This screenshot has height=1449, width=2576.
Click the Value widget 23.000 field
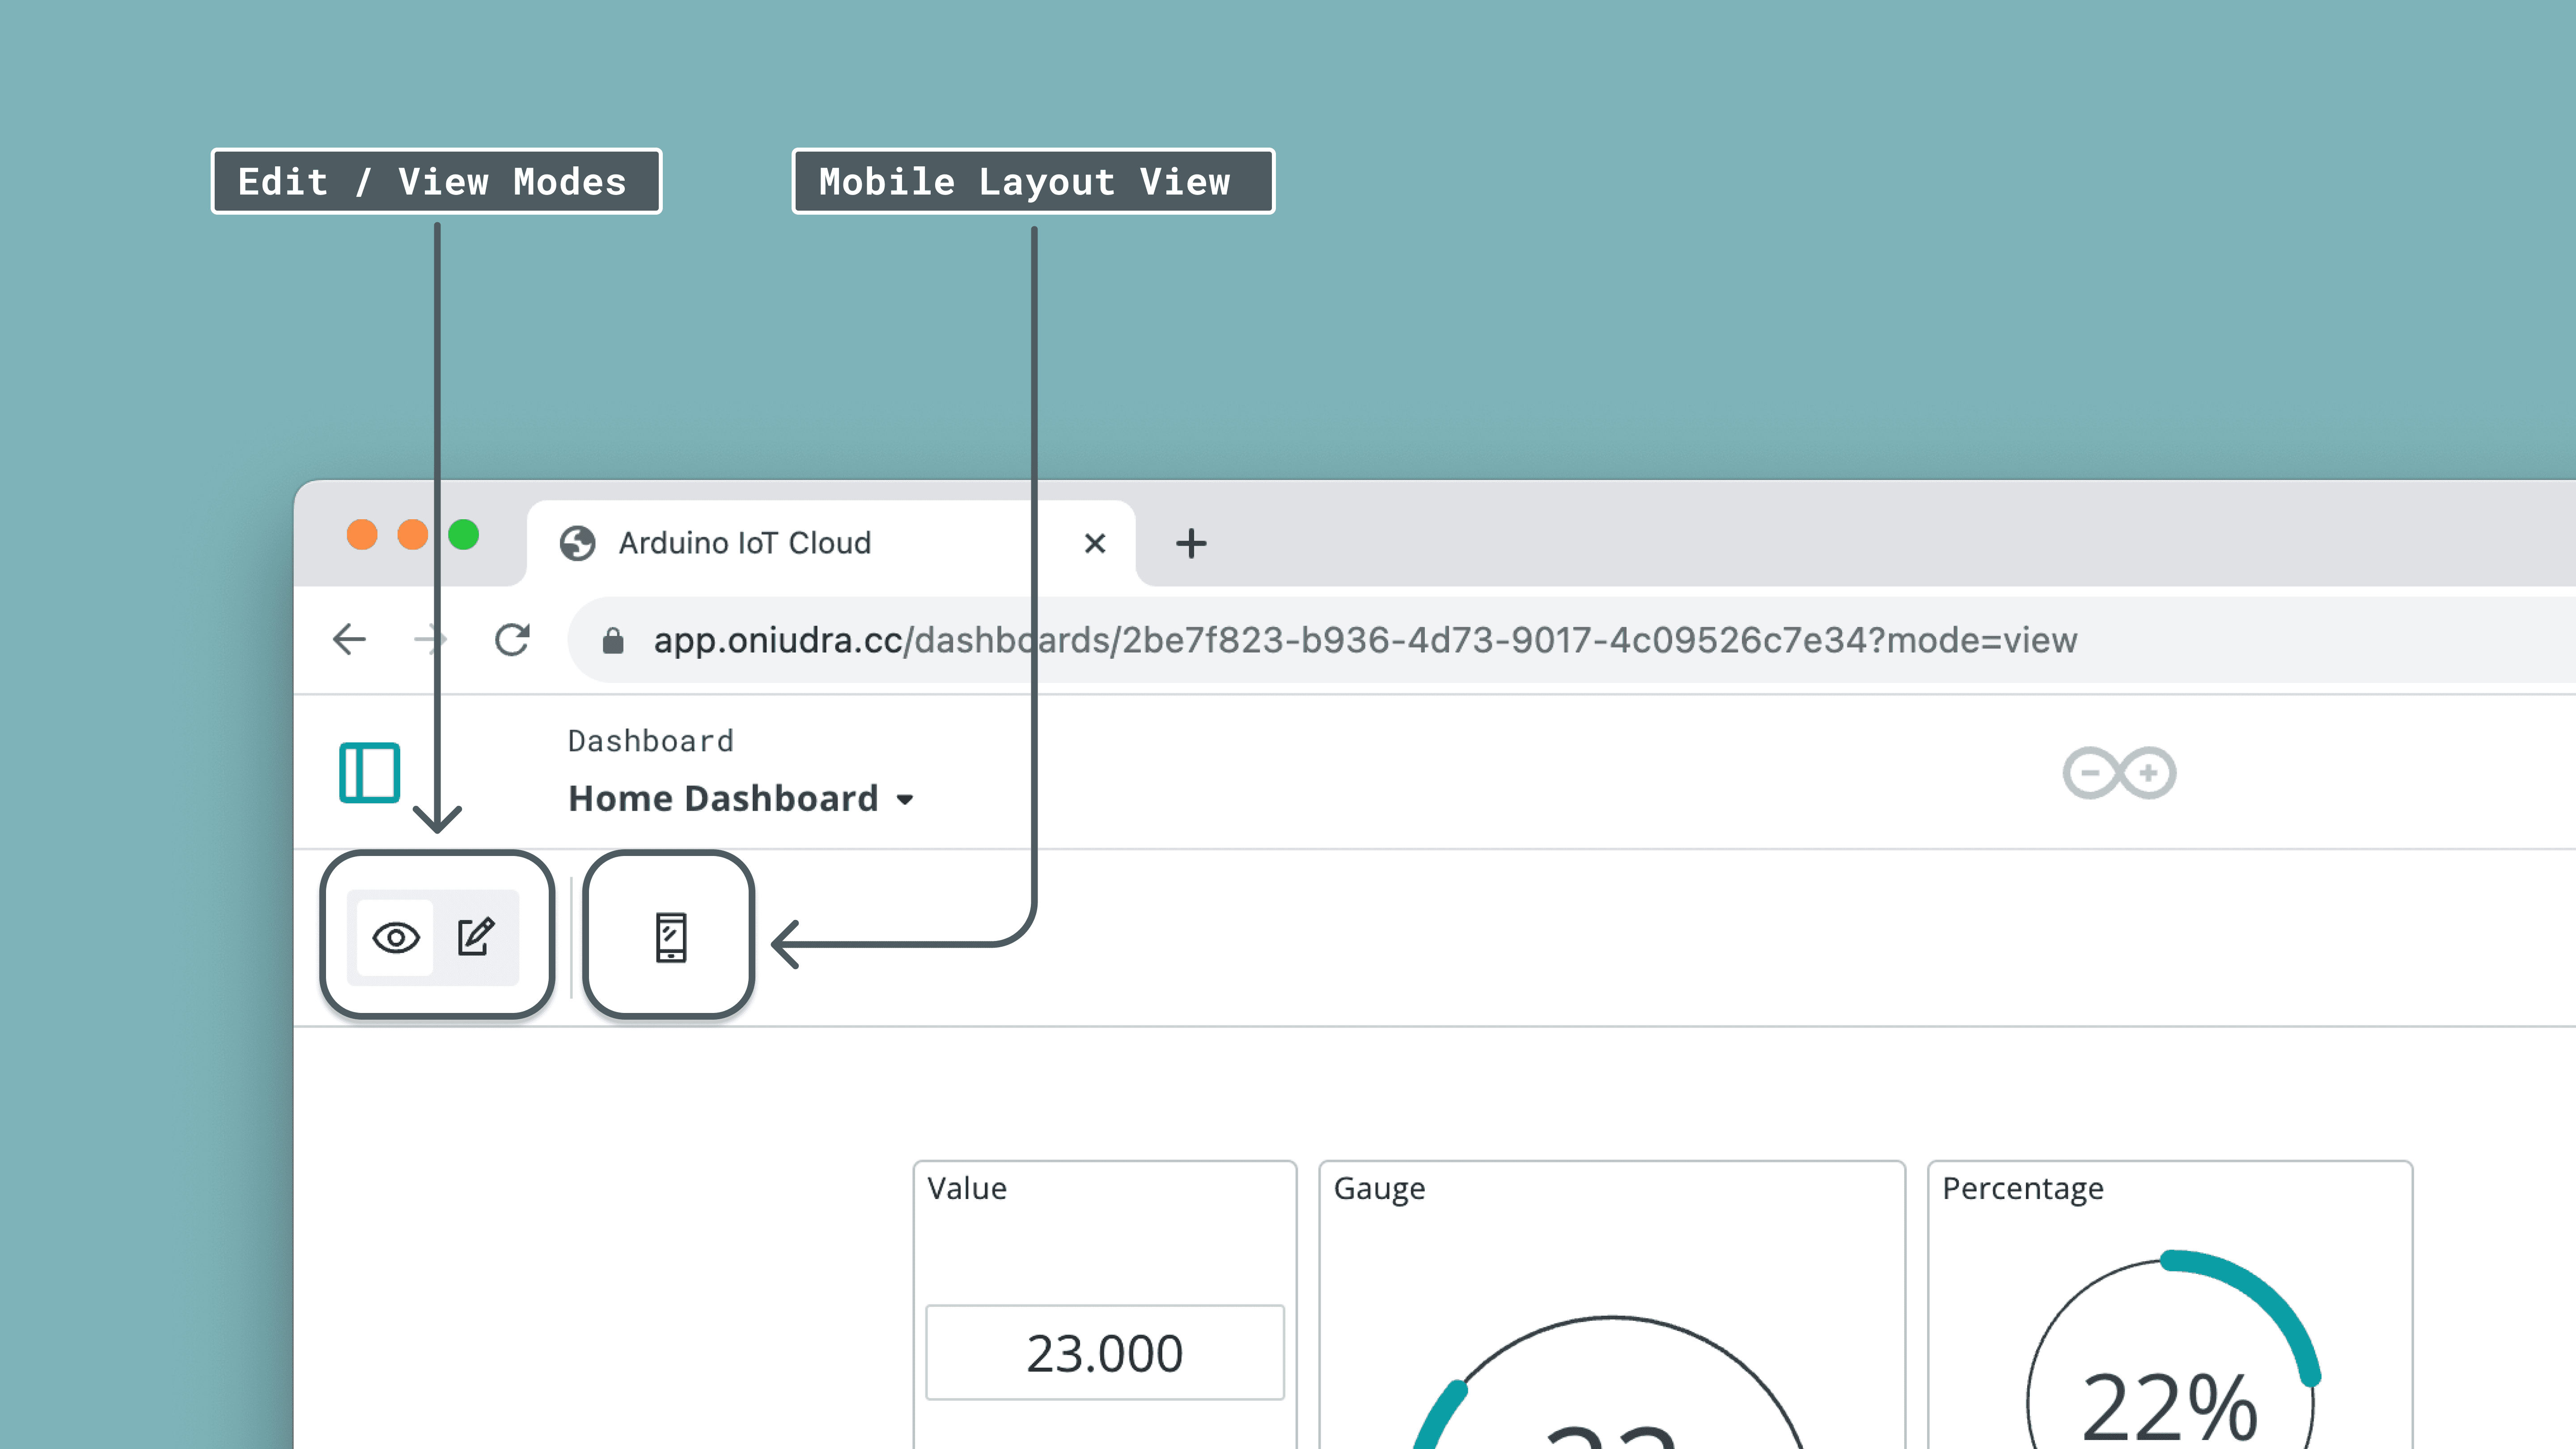click(1104, 1352)
